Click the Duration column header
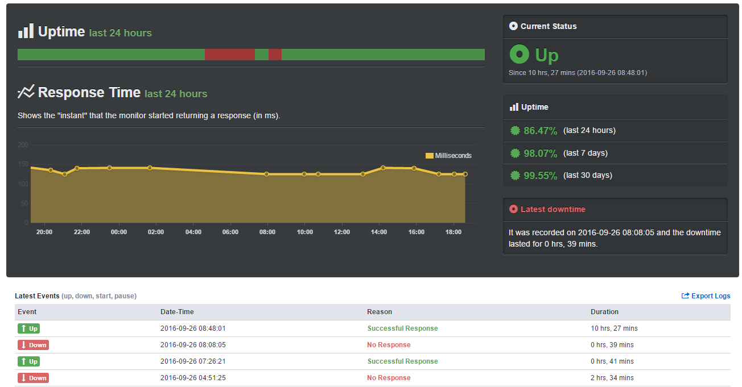This screenshot has height=387, width=742. [x=604, y=312]
